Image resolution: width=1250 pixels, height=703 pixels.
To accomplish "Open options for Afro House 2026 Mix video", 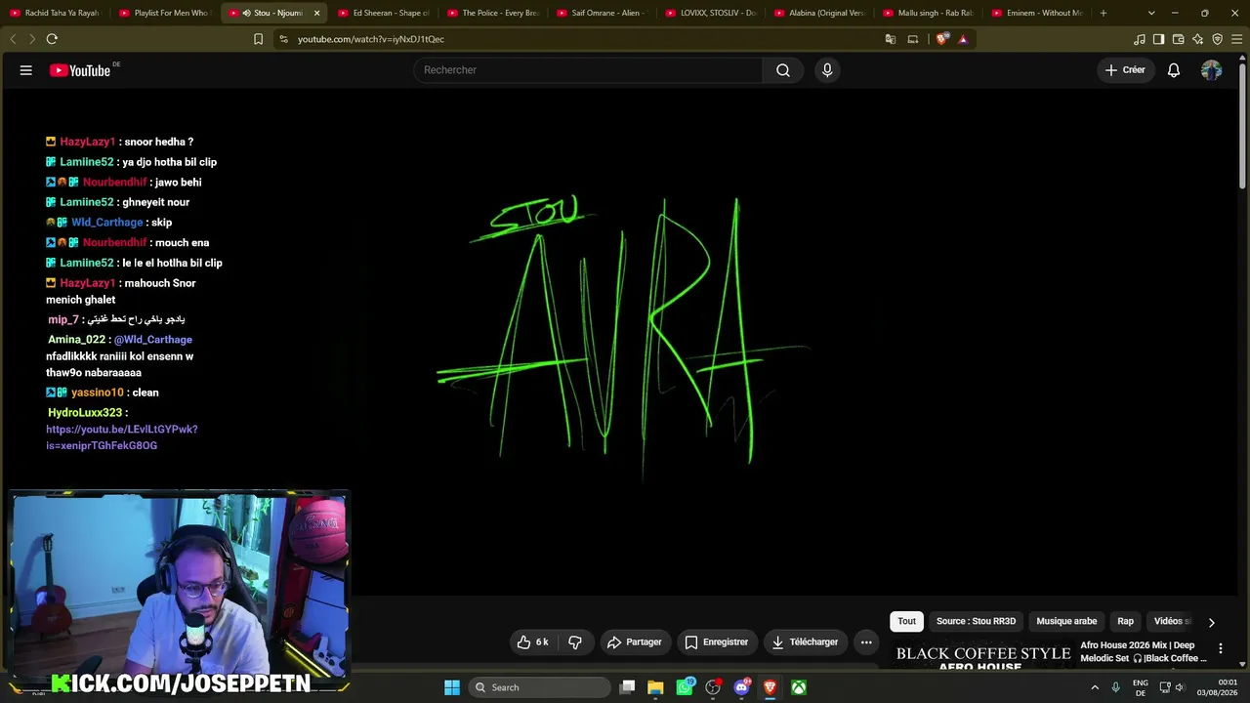I will pos(1220,648).
